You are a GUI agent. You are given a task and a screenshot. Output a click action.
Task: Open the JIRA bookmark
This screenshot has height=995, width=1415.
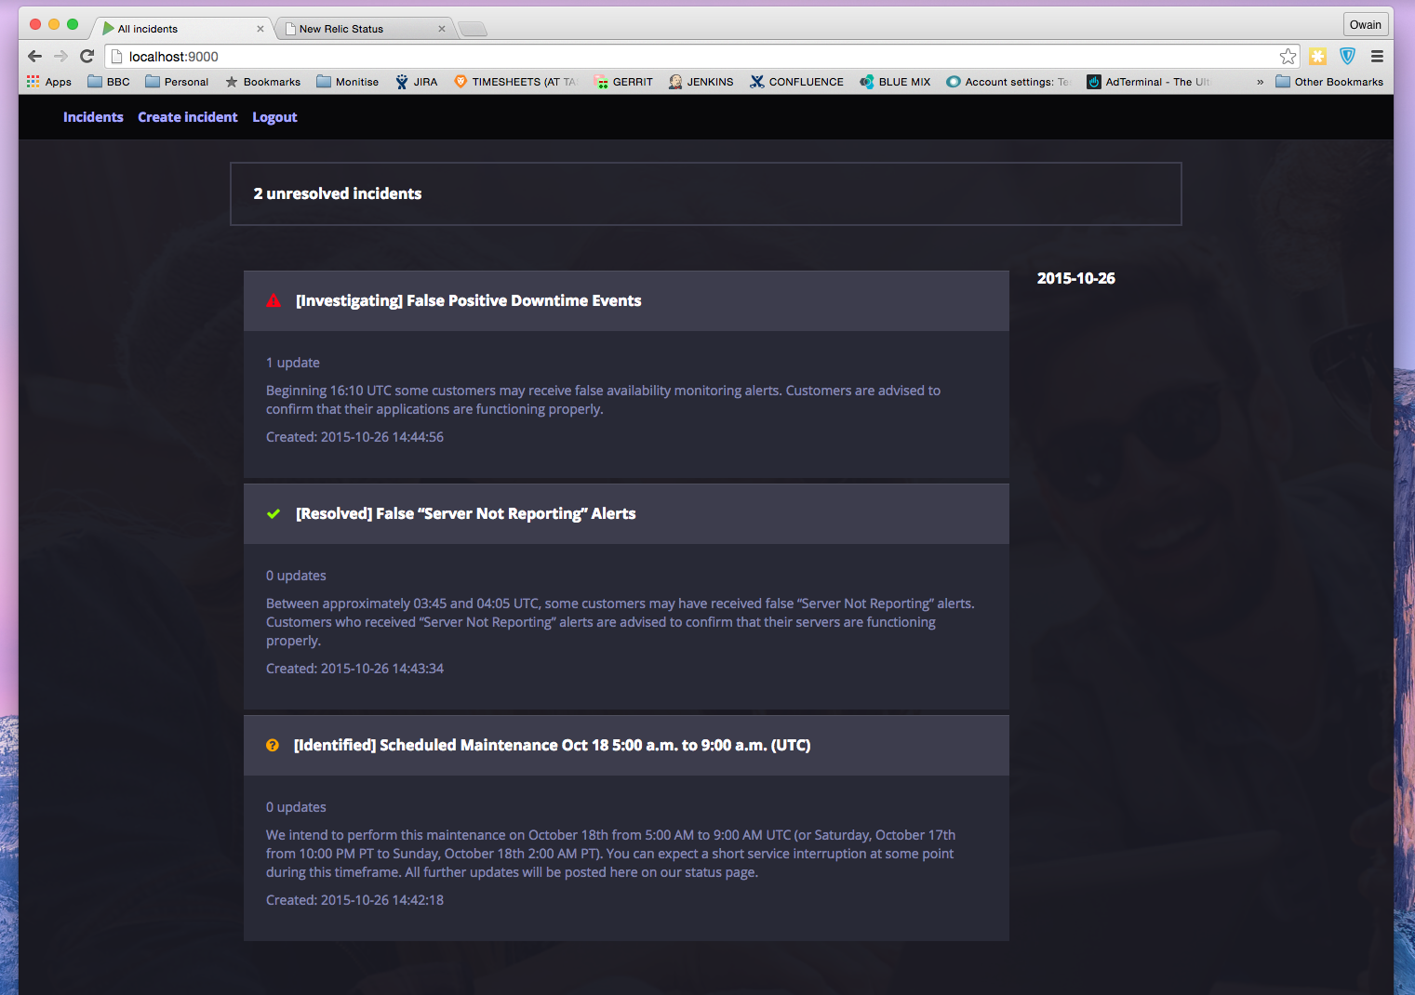[416, 82]
